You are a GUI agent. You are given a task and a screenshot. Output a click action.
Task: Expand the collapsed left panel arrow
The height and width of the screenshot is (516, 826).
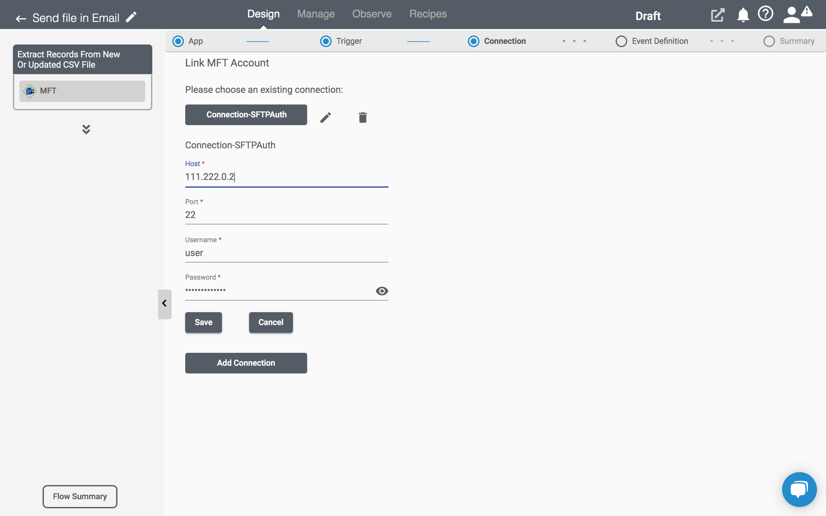point(165,304)
